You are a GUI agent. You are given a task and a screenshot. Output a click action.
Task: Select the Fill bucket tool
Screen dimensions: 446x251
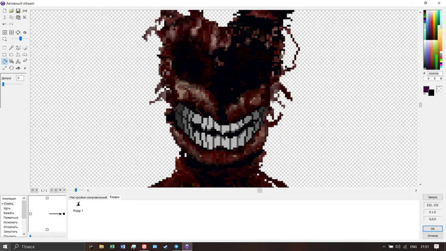5,61
